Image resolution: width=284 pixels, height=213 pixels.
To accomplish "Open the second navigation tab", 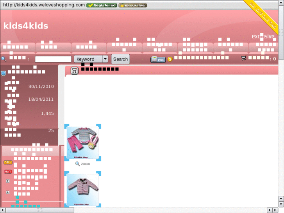I will [x=53, y=48].
